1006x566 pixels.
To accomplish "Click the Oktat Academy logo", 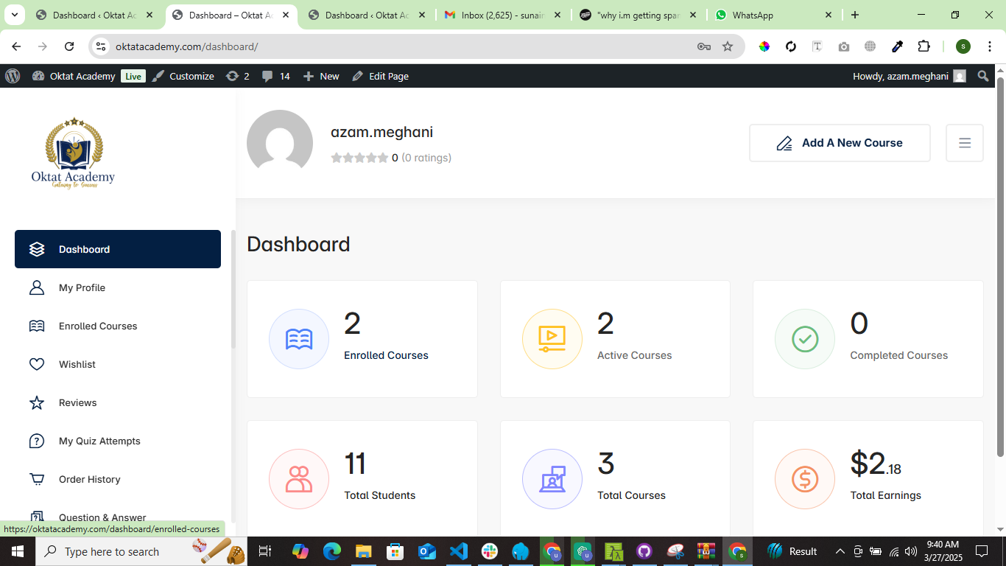I will click(74, 153).
